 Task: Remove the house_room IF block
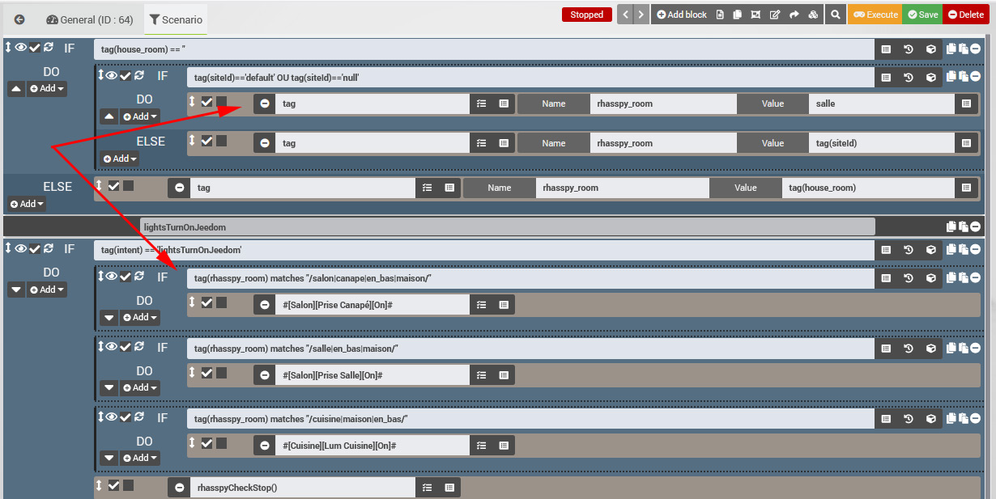pyautogui.click(x=975, y=49)
